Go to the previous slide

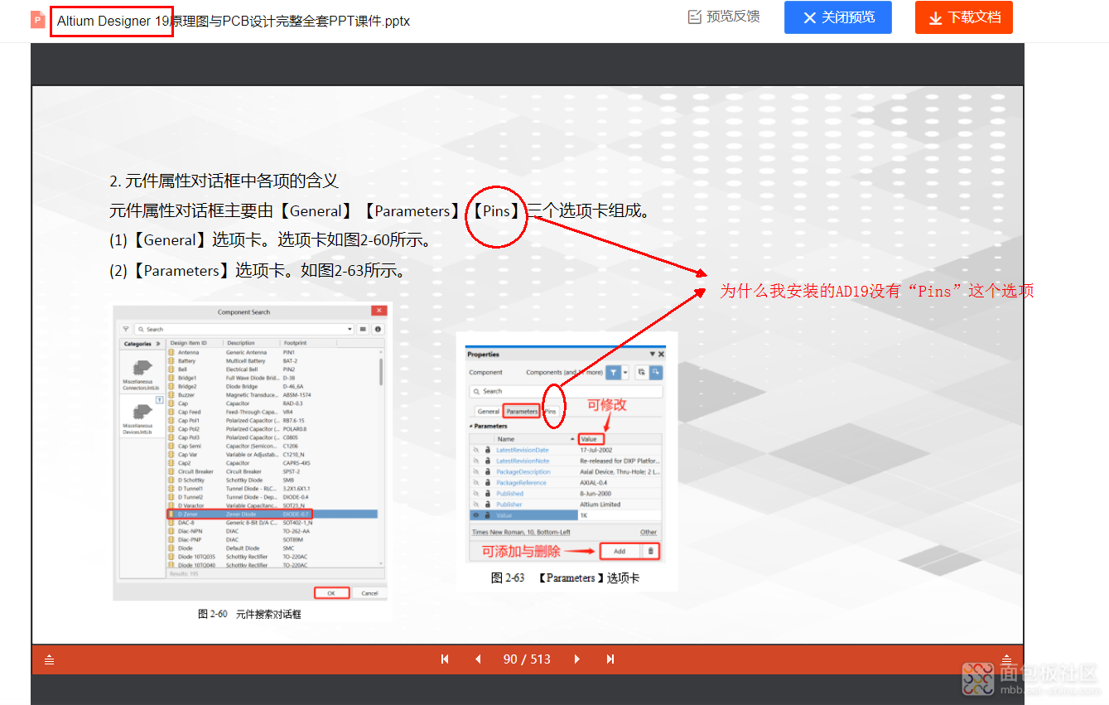(x=478, y=659)
